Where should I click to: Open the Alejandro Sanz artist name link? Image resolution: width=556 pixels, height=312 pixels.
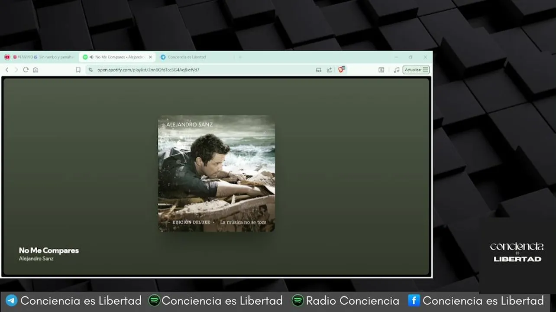36,259
